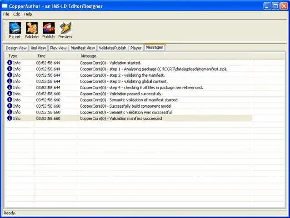
Task: Click the 'Ready.' status bar text
Action: (x=10, y=213)
